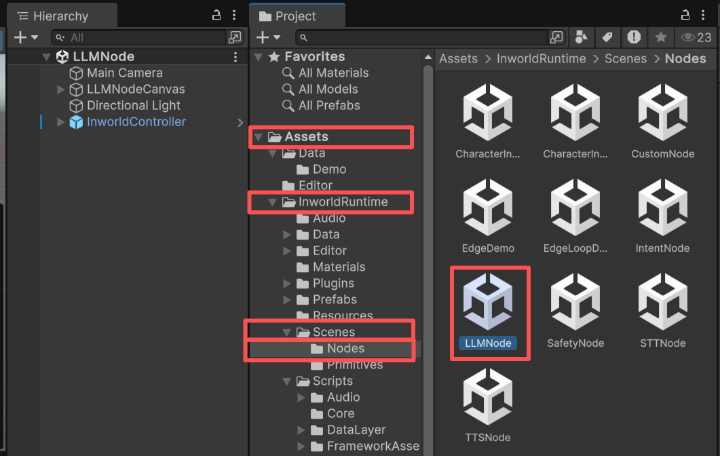
Task: Collapse the InworldRuntime folder
Action: pyautogui.click(x=273, y=202)
